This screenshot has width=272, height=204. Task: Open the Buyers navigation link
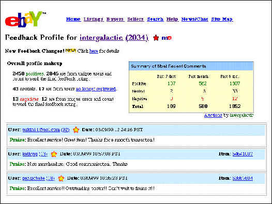click(x=115, y=19)
